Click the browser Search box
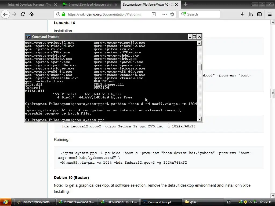This screenshot has width=275, height=206. [x=199, y=14]
